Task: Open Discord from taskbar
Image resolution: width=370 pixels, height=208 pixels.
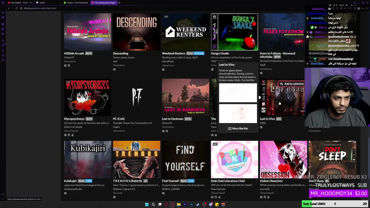Action: [210, 205]
